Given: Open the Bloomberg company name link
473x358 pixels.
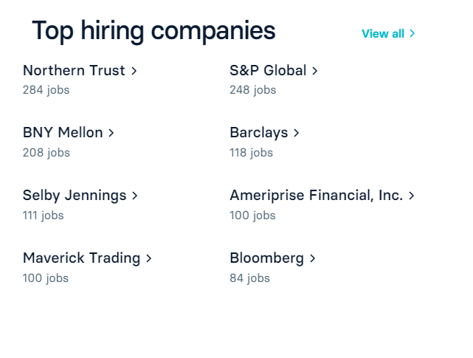Looking at the screenshot, I should click(x=266, y=258).
